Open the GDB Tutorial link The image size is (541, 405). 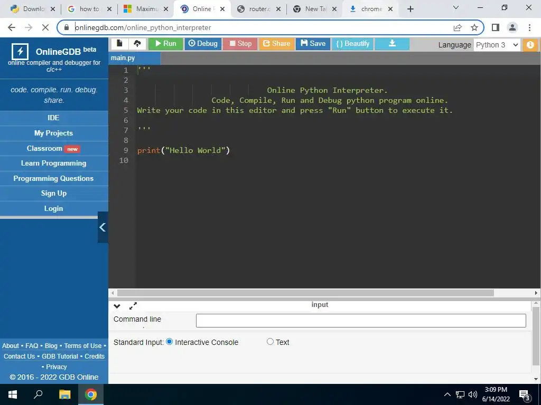point(60,356)
